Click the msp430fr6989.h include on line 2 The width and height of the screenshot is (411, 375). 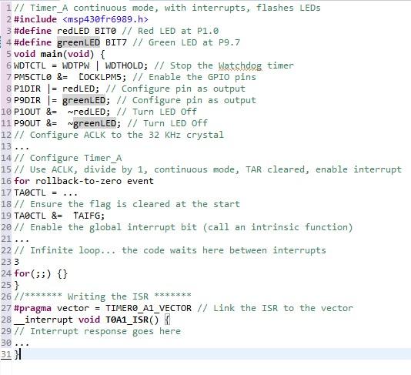pyautogui.click(x=105, y=19)
